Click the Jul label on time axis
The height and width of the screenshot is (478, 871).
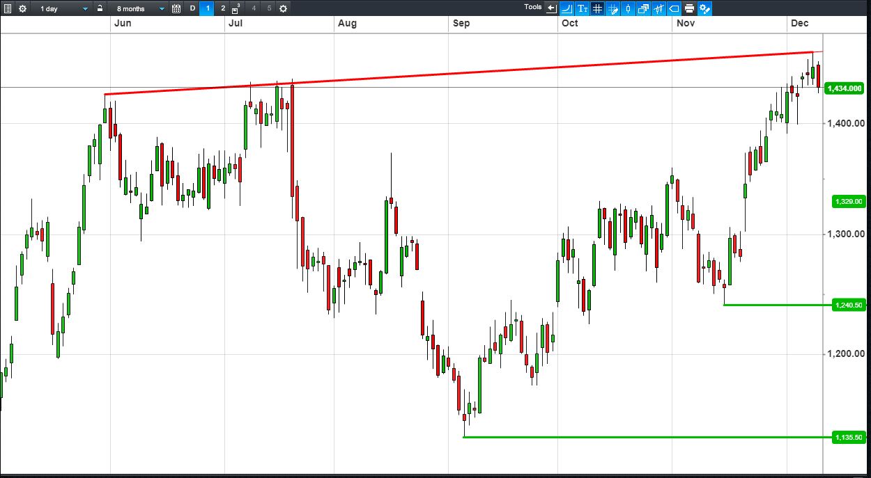[235, 23]
